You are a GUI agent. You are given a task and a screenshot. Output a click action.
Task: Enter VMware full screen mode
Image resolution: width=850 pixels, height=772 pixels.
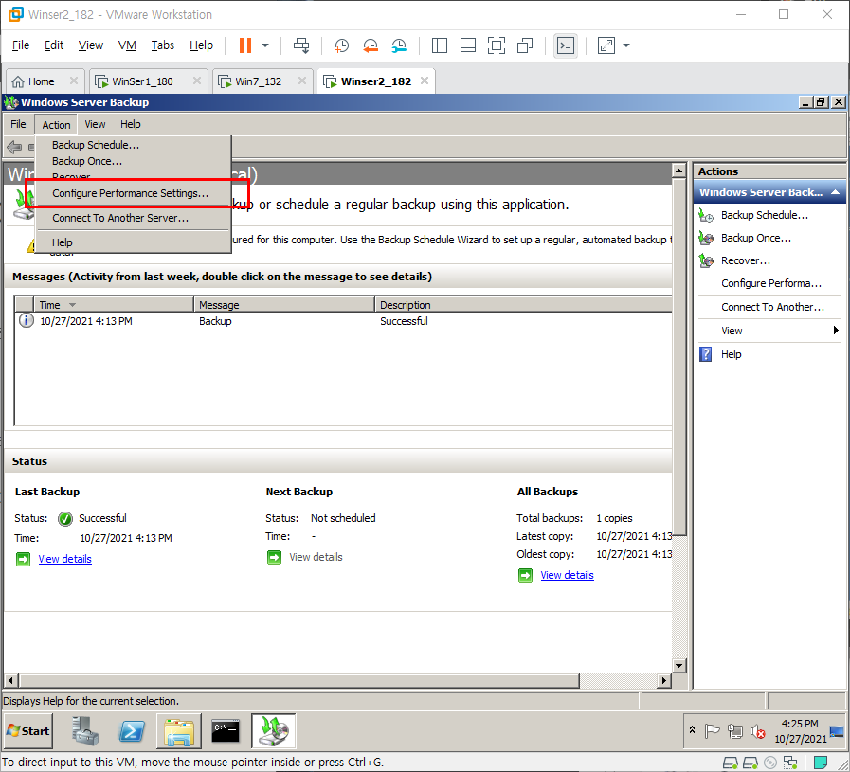pos(496,45)
